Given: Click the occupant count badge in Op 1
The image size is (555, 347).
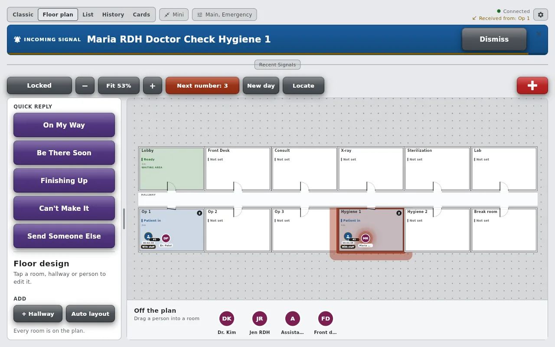Looking at the screenshot, I should [199, 213].
